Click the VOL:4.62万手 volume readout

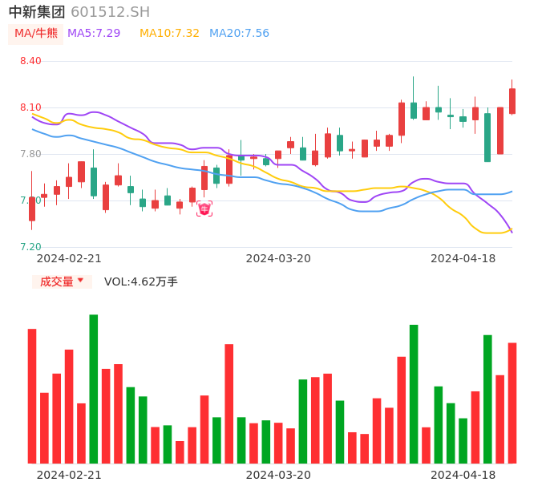(x=141, y=281)
